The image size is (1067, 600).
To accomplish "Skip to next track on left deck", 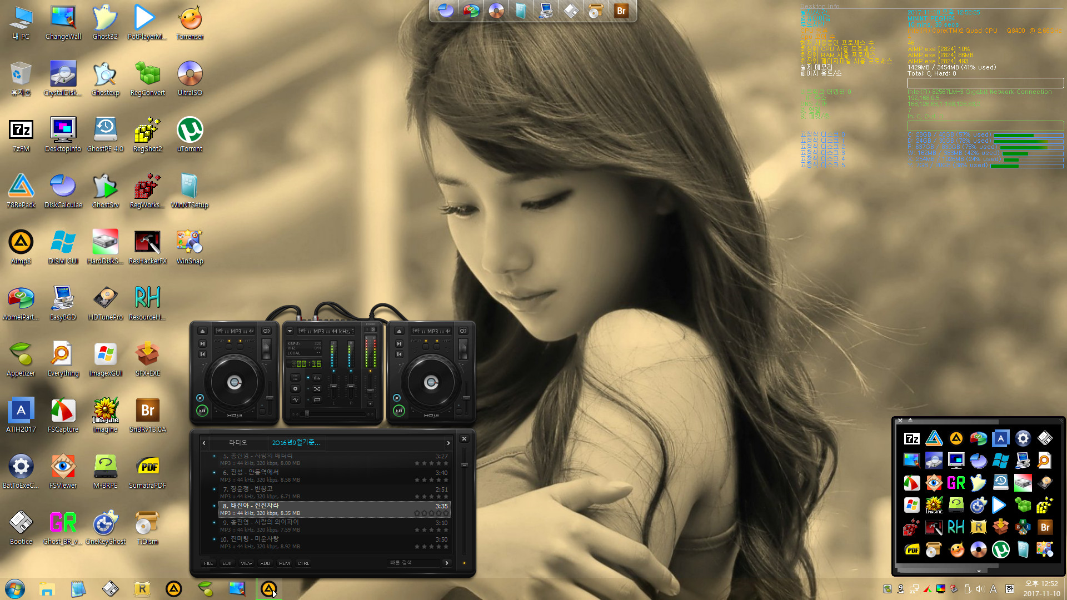I will [x=202, y=343].
